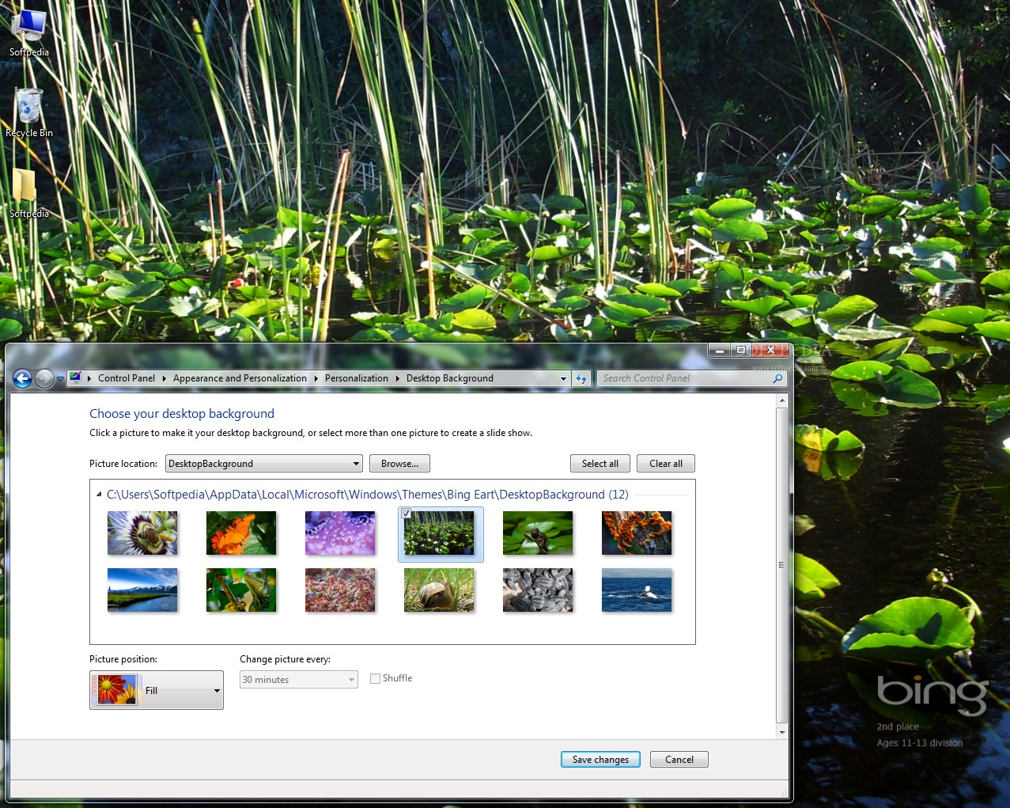Image resolution: width=1010 pixels, height=808 pixels.
Task: Open the Softpedia computer desktop icon
Action: [29, 33]
